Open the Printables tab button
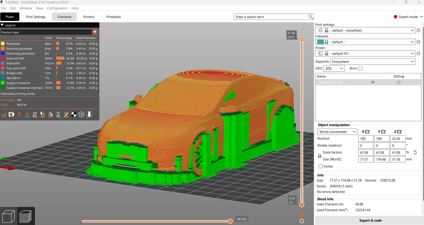The image size is (424, 225). coord(113,17)
